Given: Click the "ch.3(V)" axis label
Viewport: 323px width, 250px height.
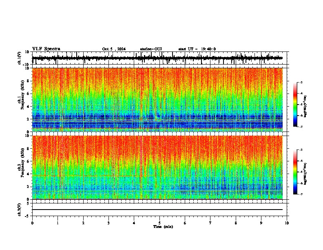Looking at the screenshot, I should tap(20, 210).
